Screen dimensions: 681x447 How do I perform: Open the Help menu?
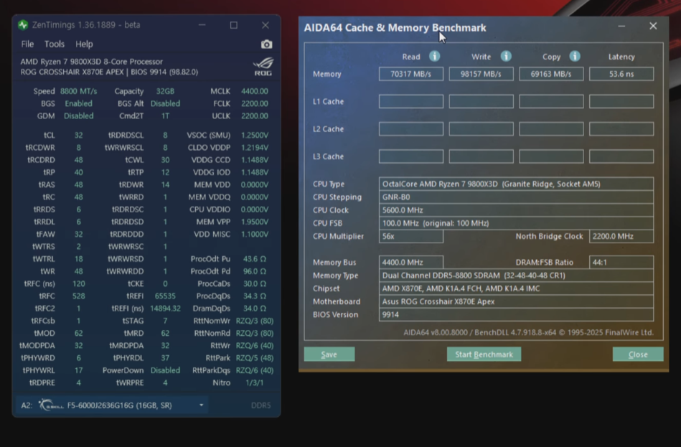tap(84, 44)
